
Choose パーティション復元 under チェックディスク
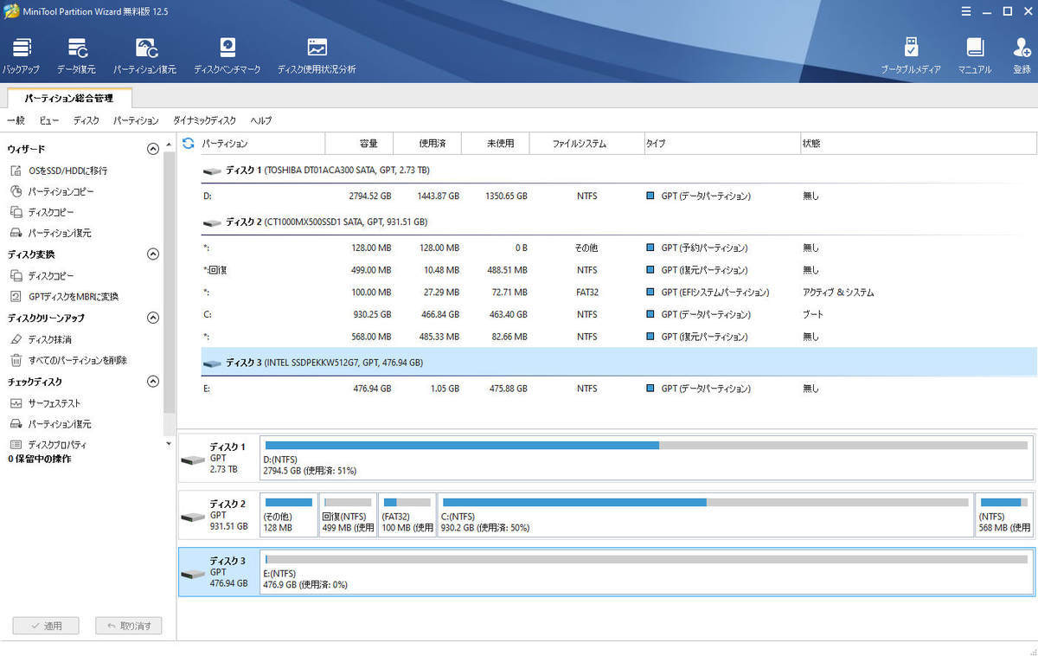[50, 424]
